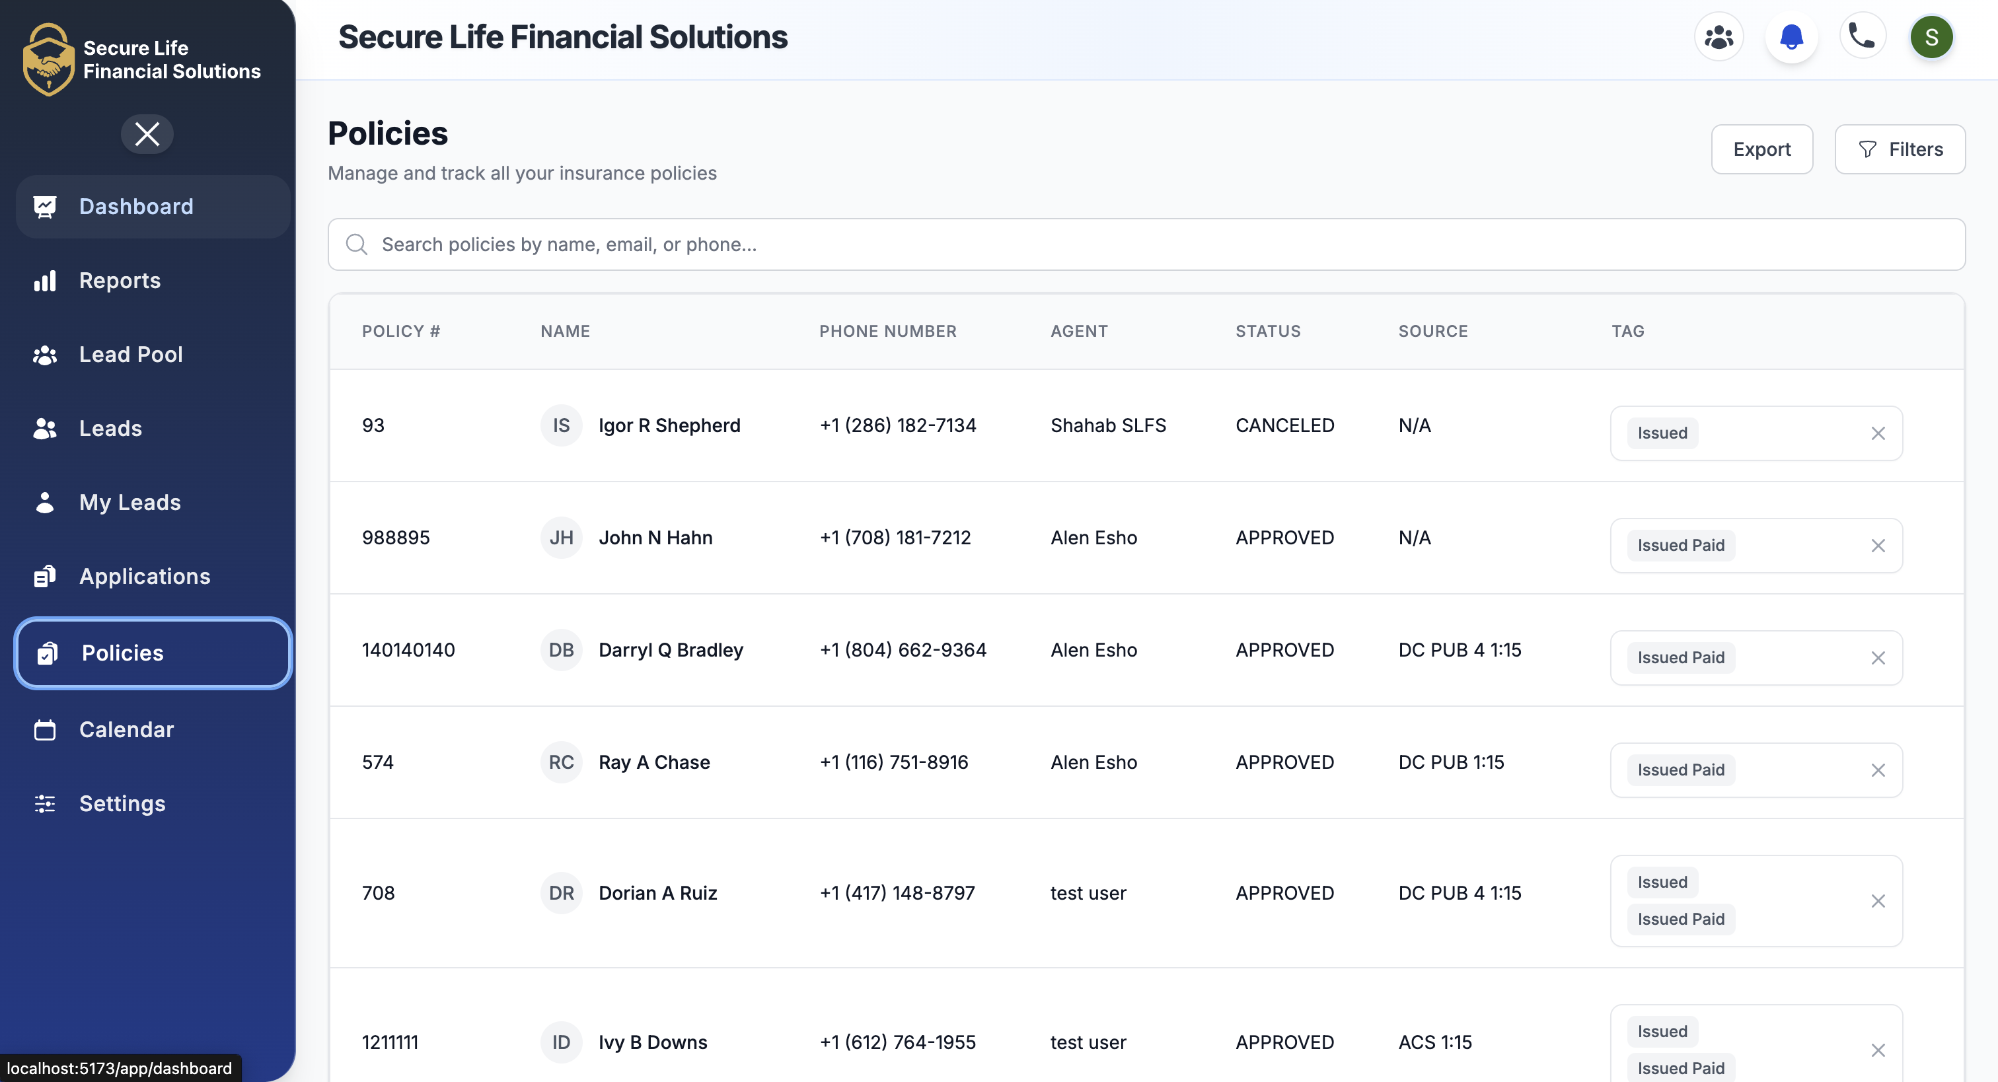Viewport: 1998px width, 1082px height.
Task: Open the phone dialer icon
Action: [1861, 36]
